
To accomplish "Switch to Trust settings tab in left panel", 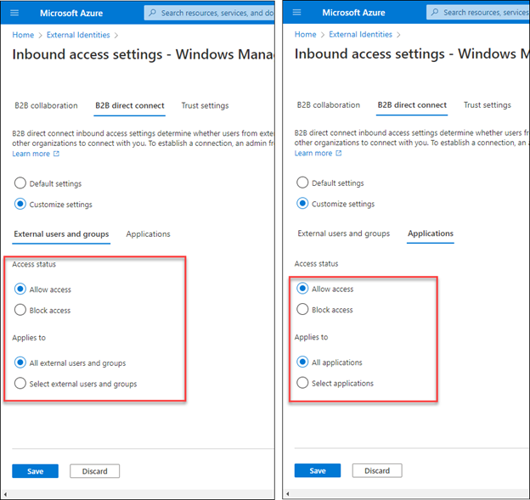I will [205, 106].
